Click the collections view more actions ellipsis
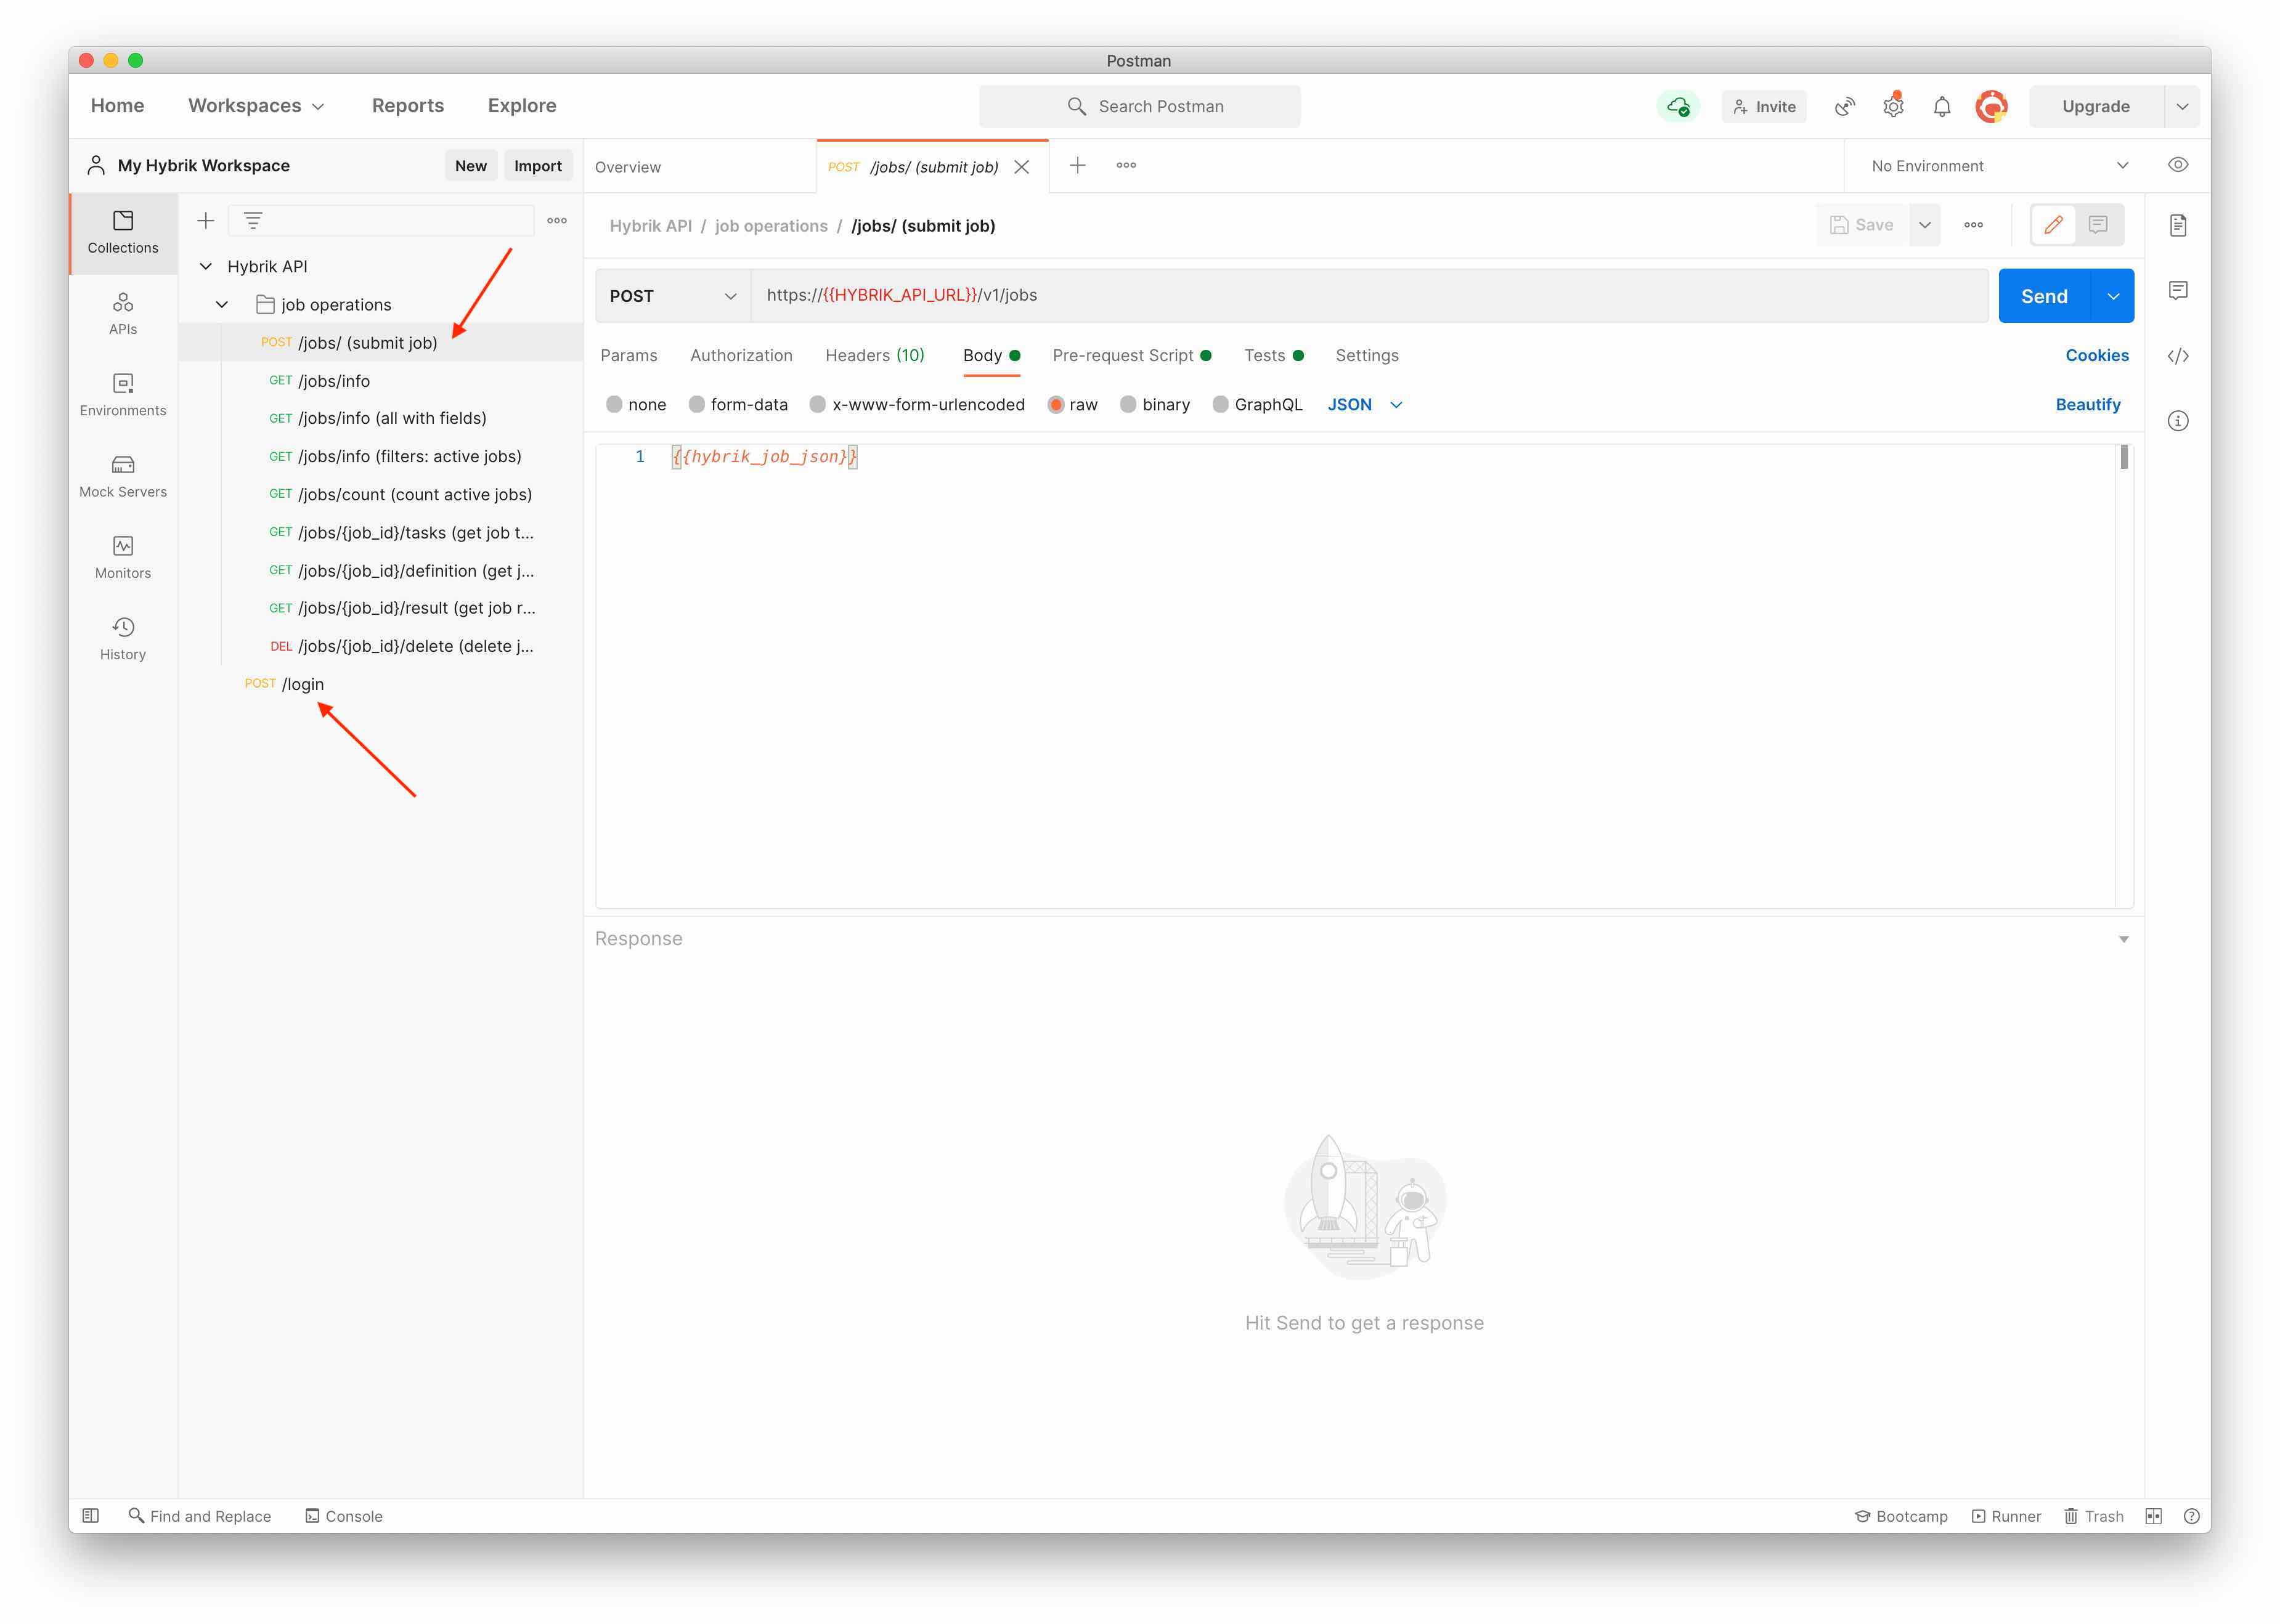 point(557,220)
